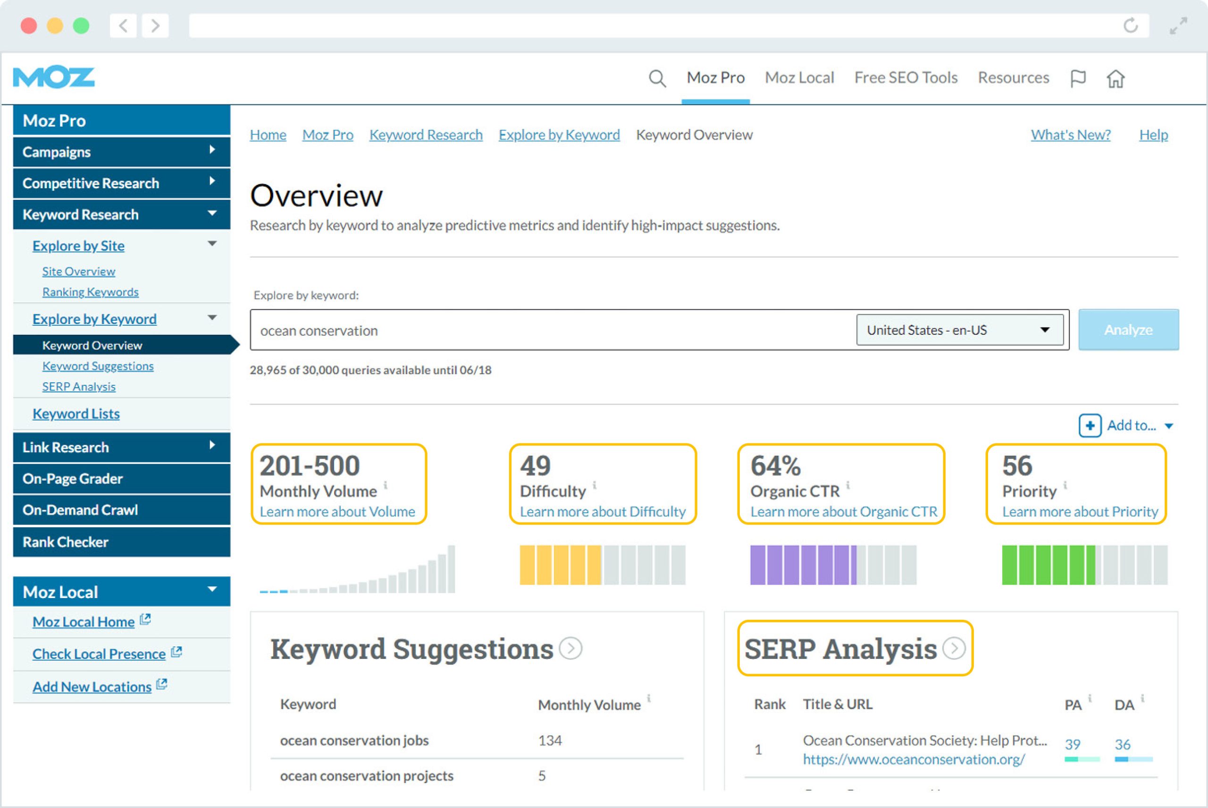Click the browser reload icon

coord(1130,25)
